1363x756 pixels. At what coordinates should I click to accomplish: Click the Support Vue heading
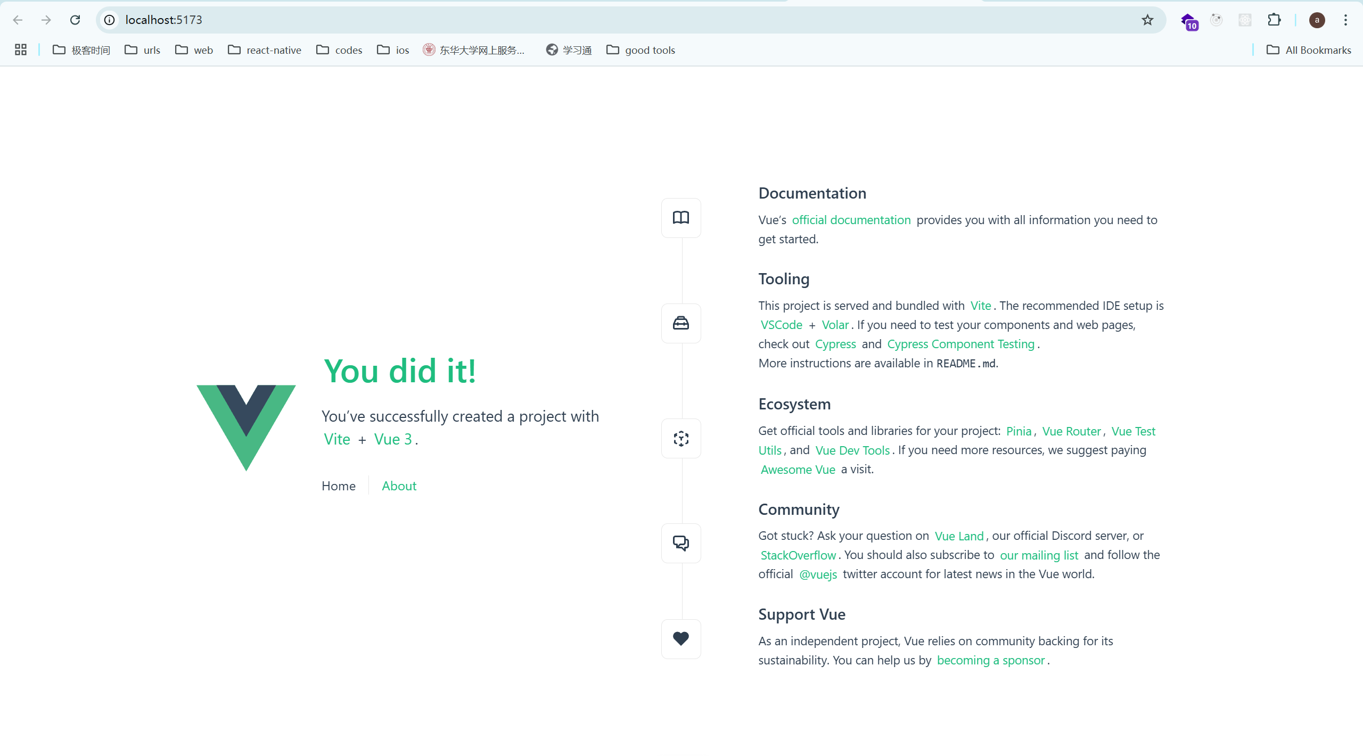(x=802, y=614)
